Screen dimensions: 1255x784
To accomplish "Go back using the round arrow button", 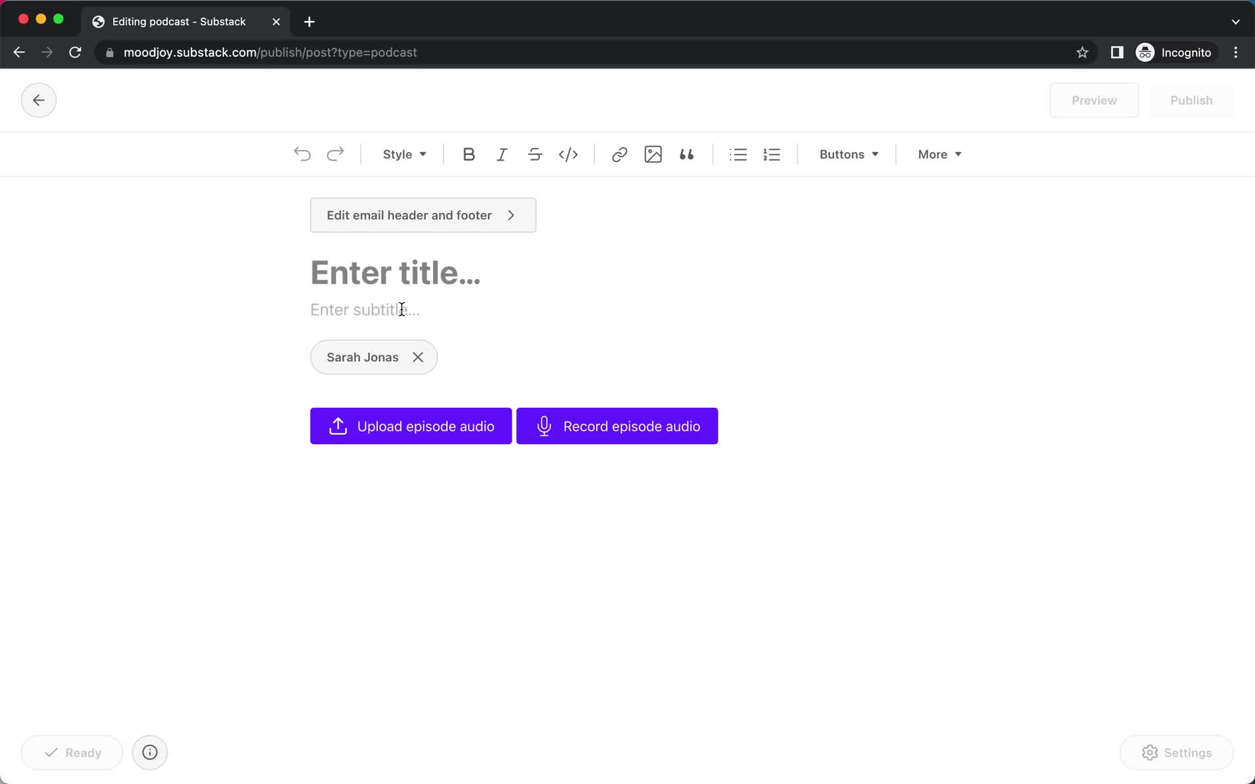I will pyautogui.click(x=39, y=100).
